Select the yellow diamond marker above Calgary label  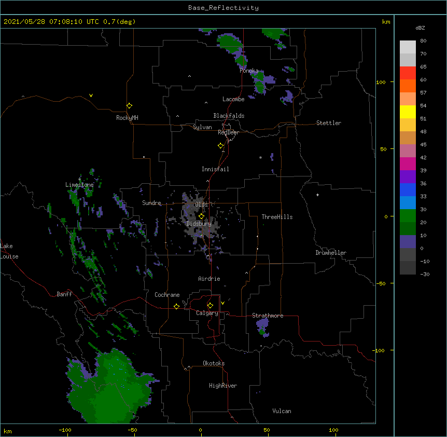pos(210,306)
